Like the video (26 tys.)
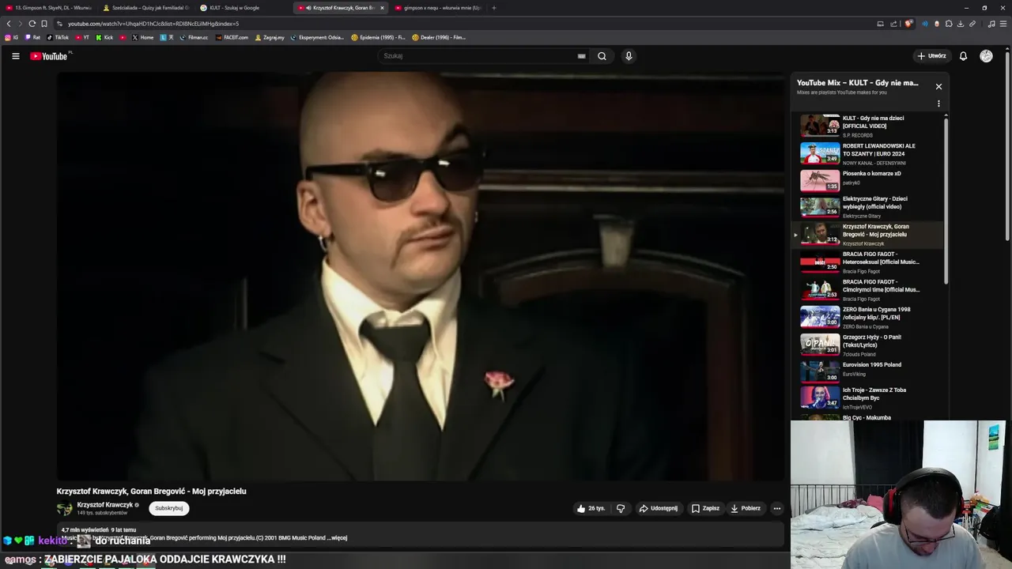This screenshot has height=569, width=1012. tap(591, 508)
